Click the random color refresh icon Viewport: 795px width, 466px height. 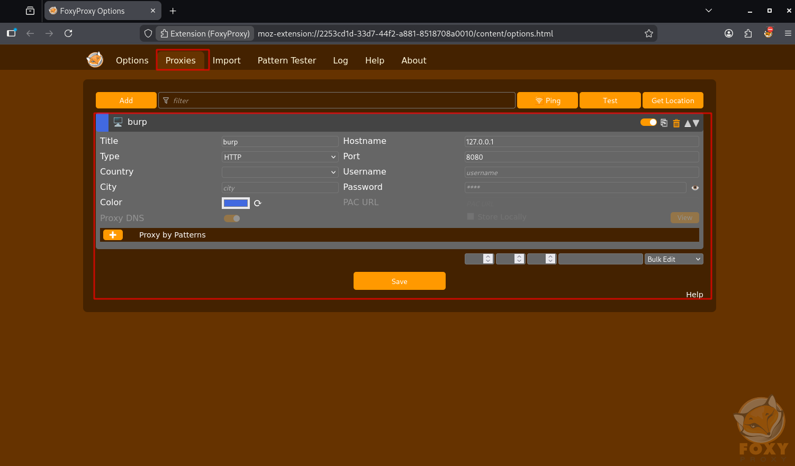258,203
